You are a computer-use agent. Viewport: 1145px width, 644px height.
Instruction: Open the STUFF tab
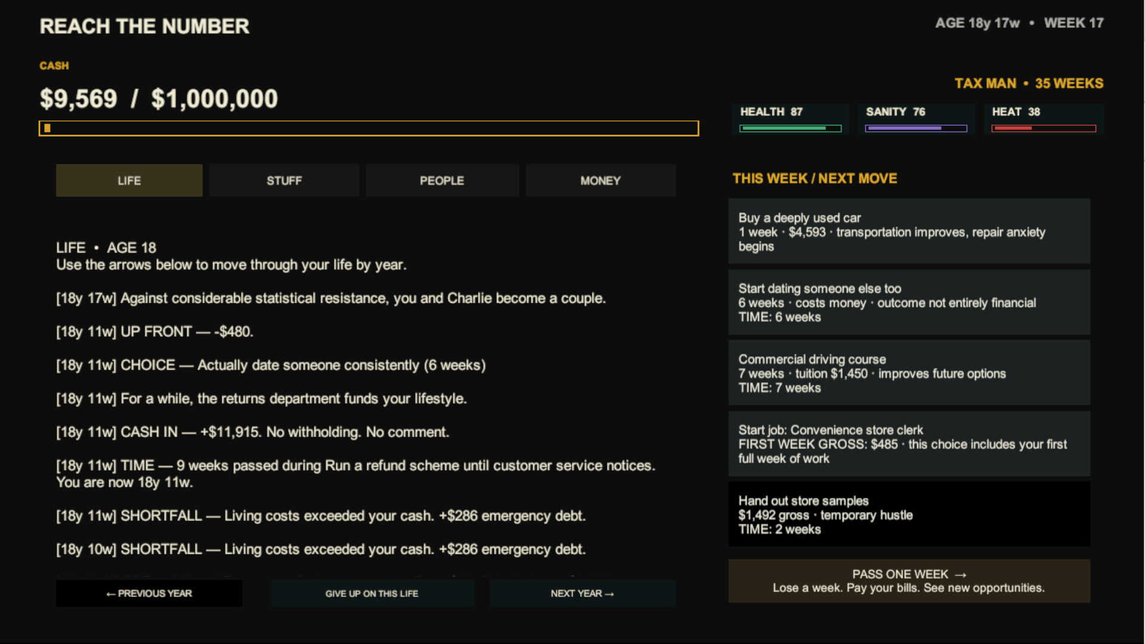coord(284,180)
